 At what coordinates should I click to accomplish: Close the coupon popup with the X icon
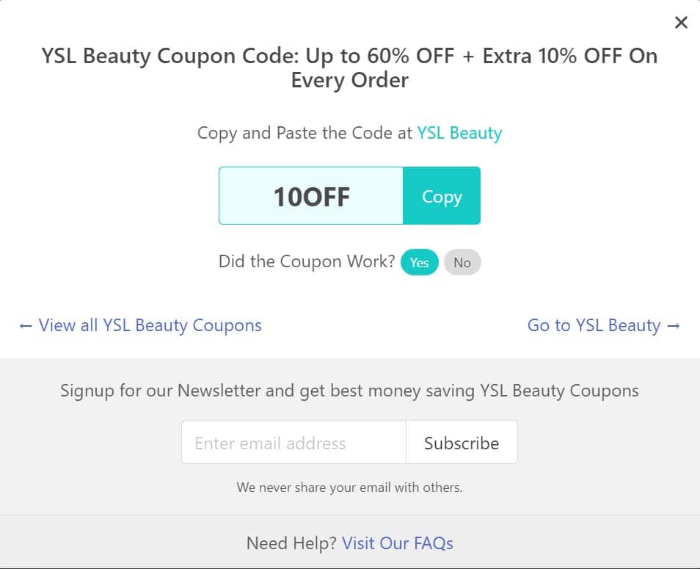click(681, 22)
